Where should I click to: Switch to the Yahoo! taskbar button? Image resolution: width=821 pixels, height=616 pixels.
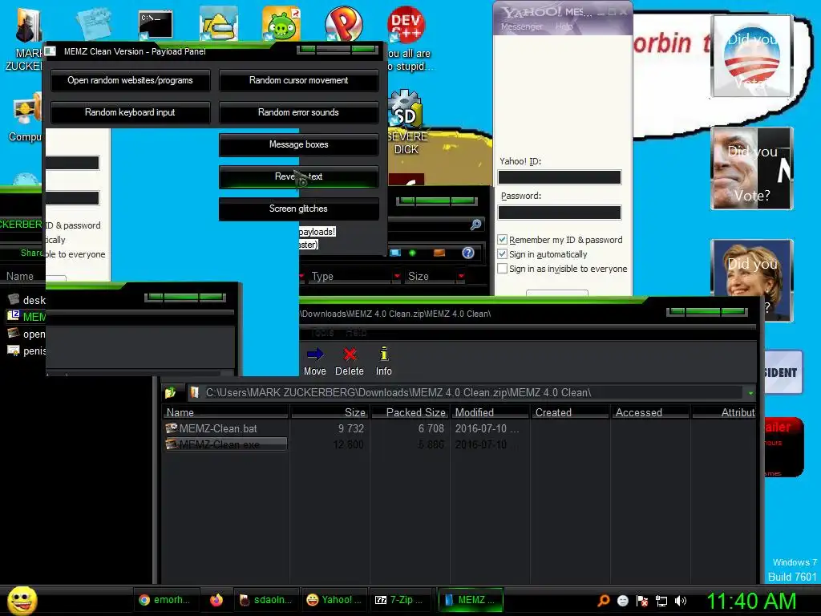[334, 600]
